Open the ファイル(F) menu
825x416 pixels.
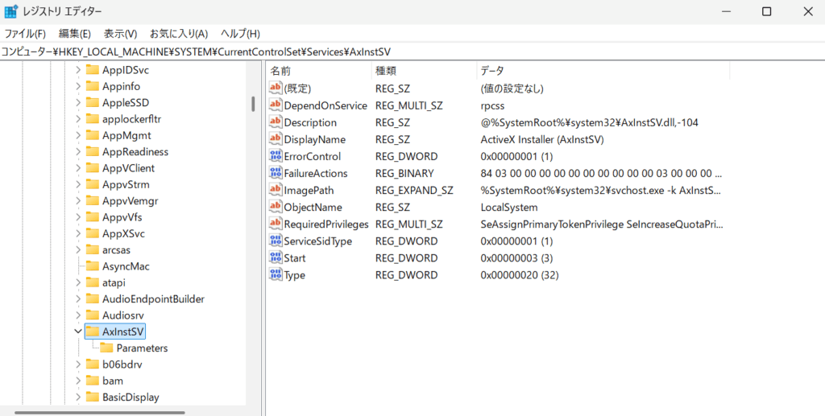25,34
